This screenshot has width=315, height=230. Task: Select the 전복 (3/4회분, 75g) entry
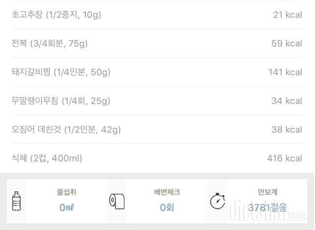(x=50, y=44)
